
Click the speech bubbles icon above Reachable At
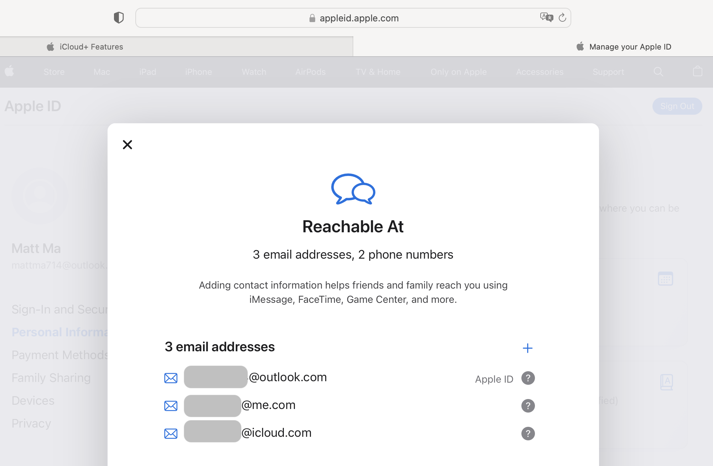353,189
